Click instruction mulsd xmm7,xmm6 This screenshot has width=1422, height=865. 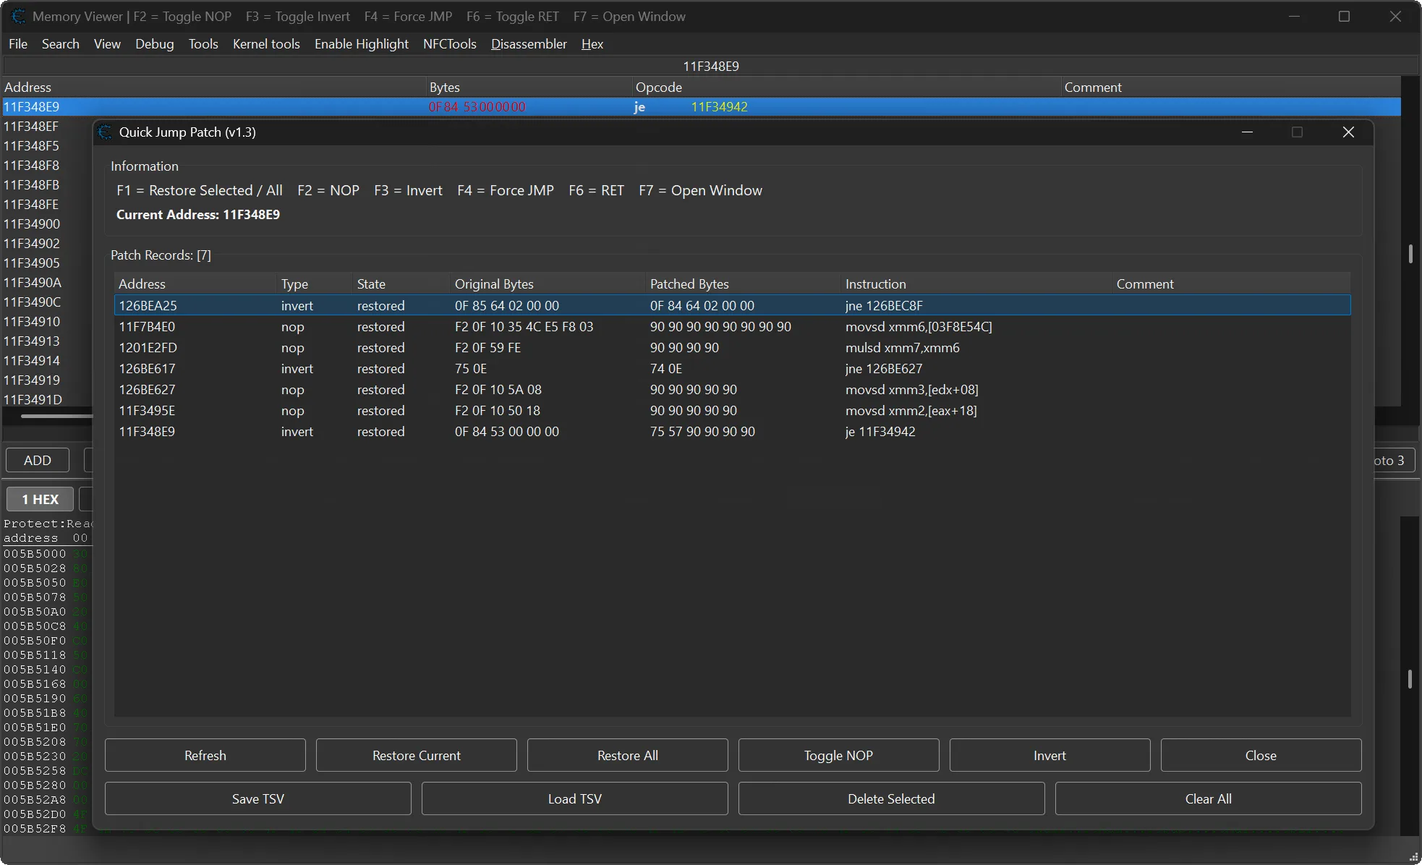click(903, 347)
